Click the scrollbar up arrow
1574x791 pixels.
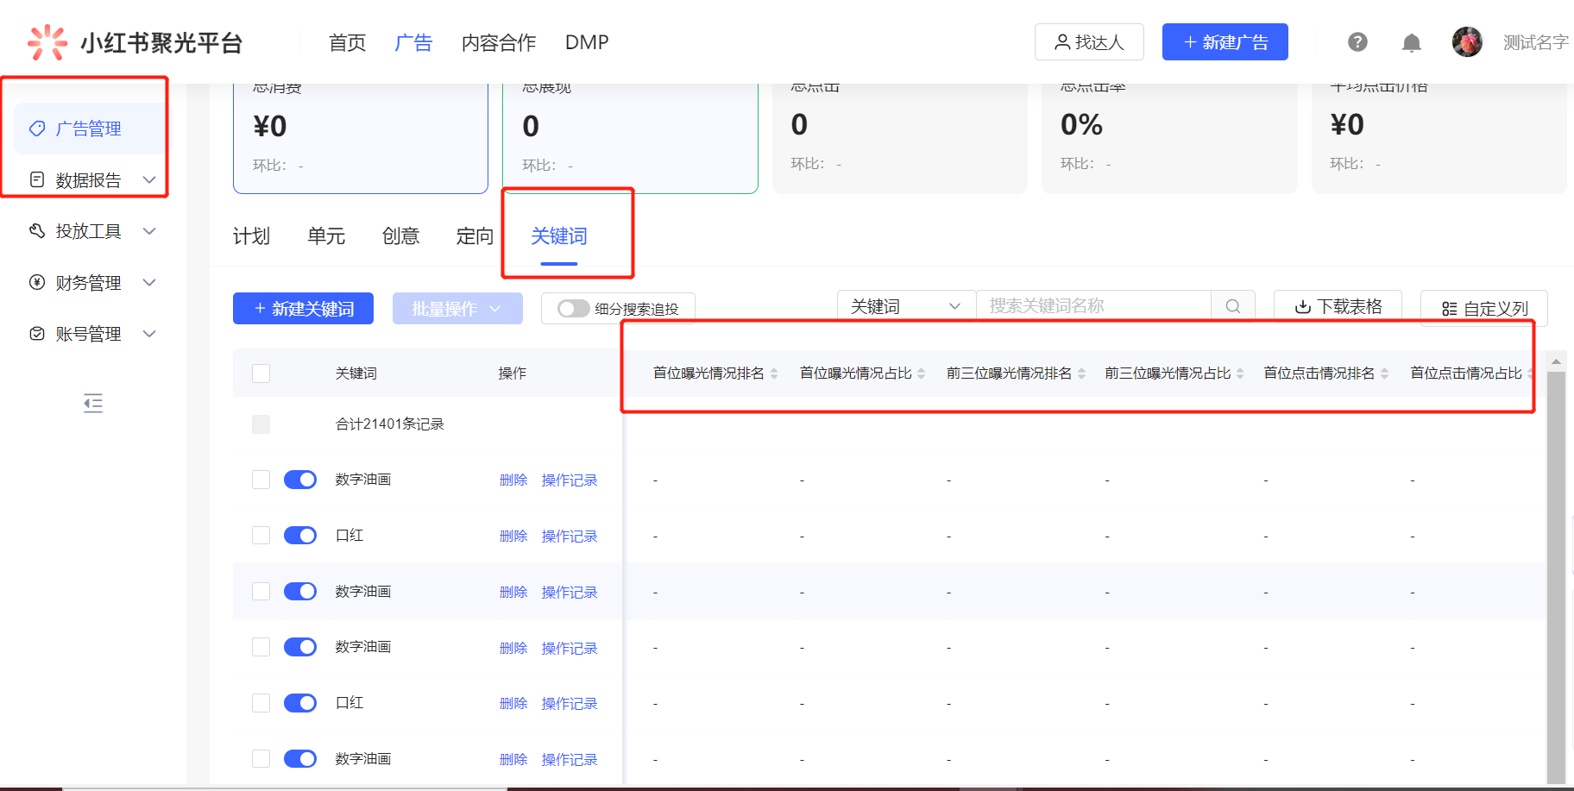click(x=1556, y=362)
